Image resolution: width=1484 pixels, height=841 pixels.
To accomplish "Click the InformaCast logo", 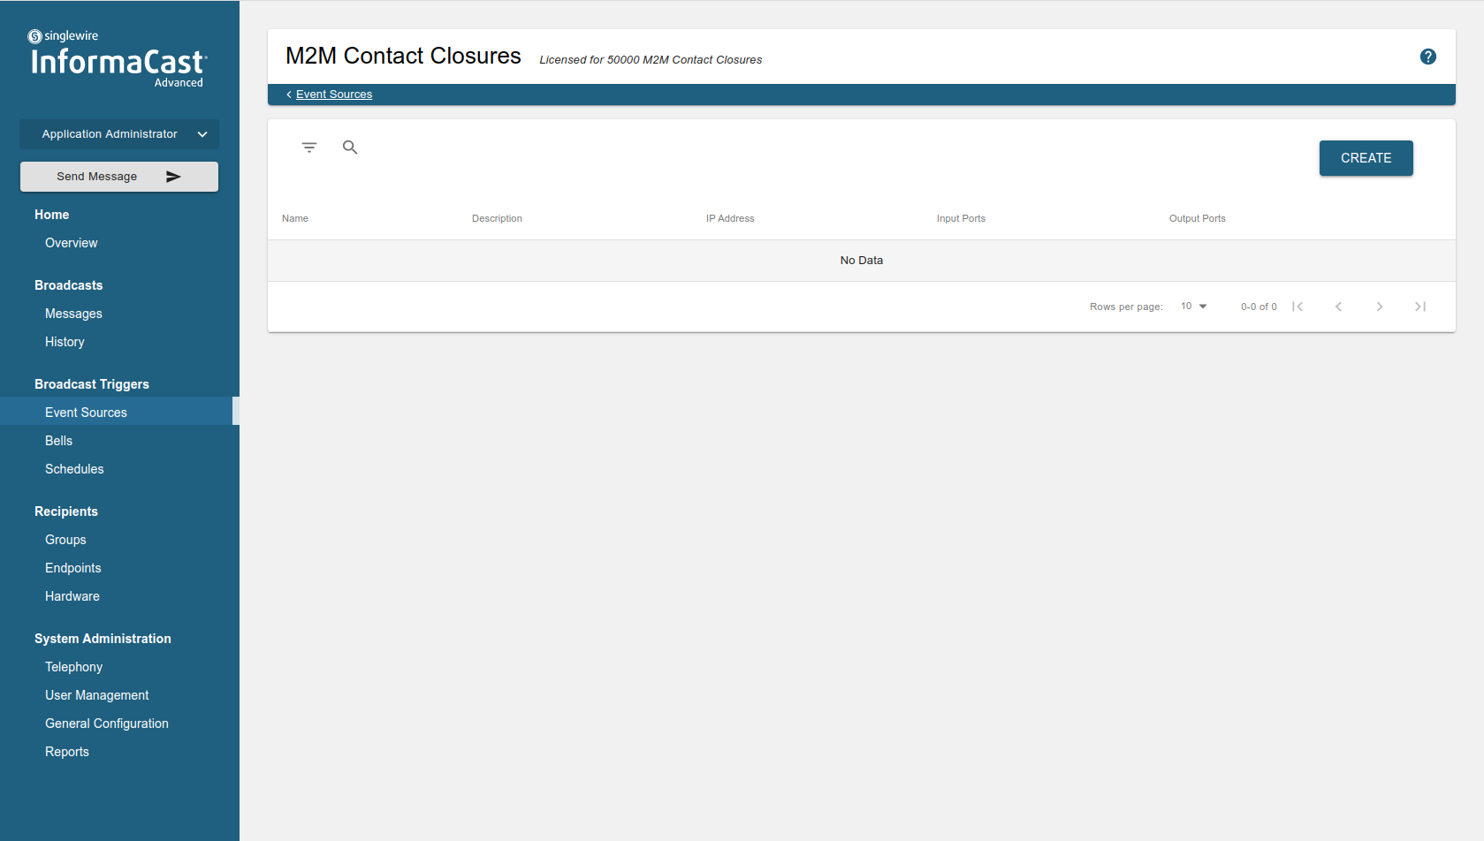I will click(x=118, y=61).
